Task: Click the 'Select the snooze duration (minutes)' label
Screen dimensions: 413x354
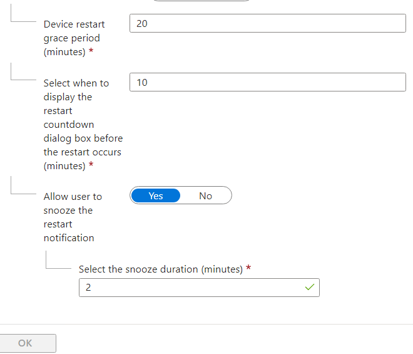Action: pyautogui.click(x=161, y=269)
